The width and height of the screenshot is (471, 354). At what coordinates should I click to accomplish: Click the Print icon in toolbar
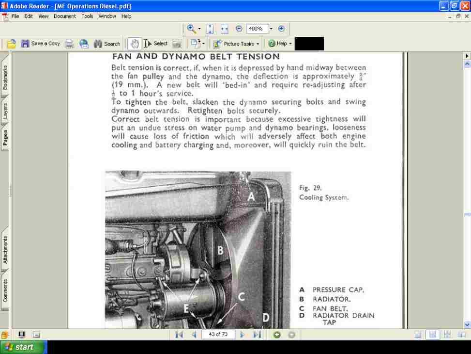tap(69, 44)
